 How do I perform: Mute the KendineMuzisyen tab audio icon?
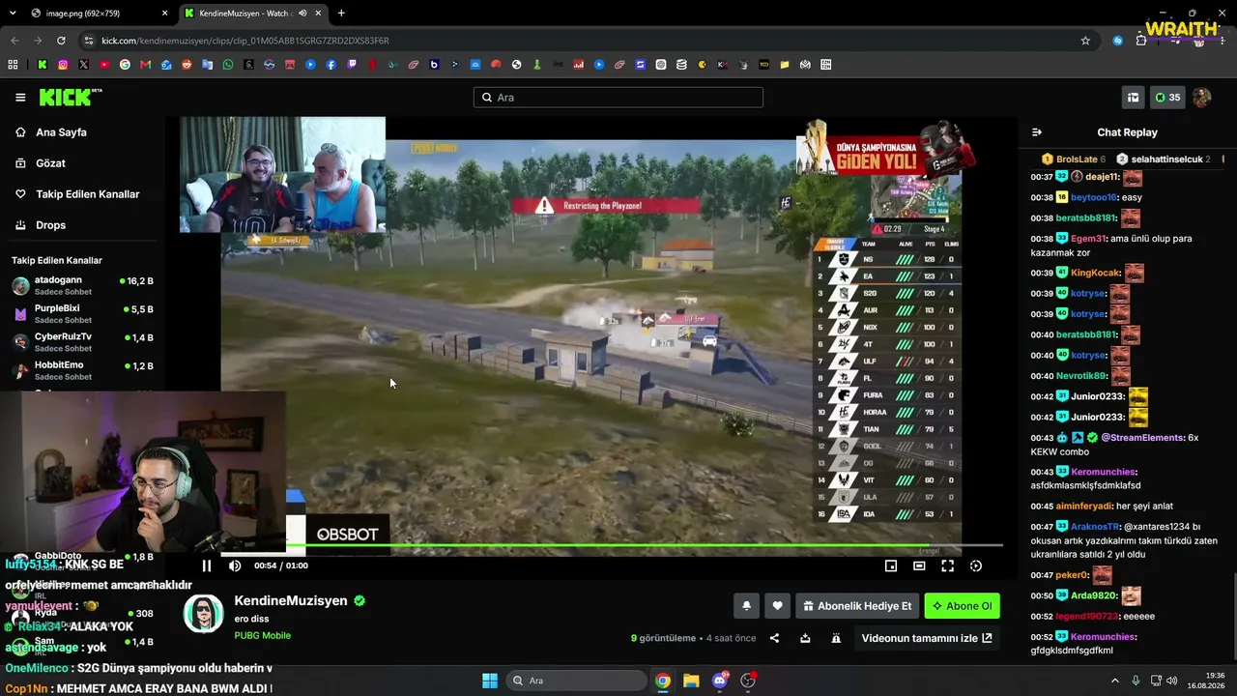tap(302, 14)
